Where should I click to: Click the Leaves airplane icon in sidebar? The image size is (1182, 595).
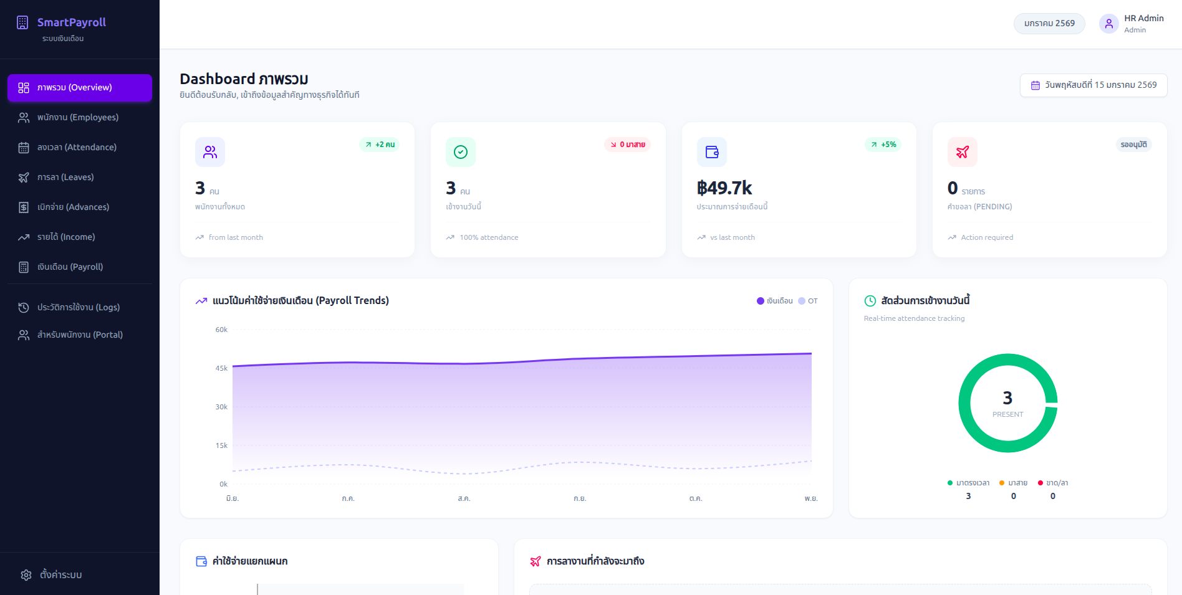(24, 178)
